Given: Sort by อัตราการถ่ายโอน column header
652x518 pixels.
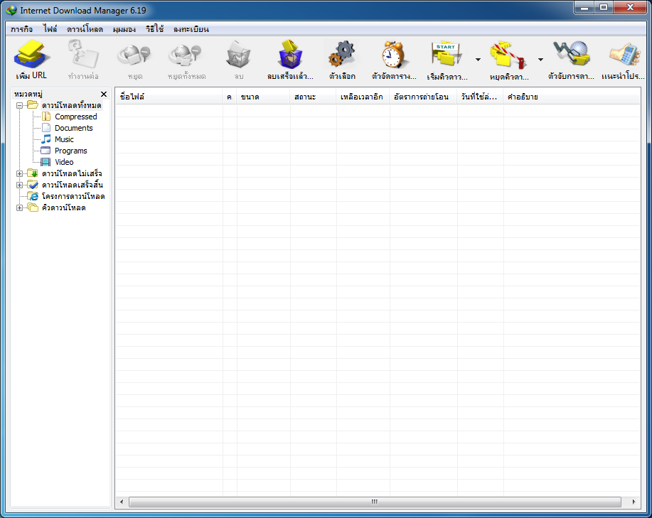Looking at the screenshot, I should point(423,97).
